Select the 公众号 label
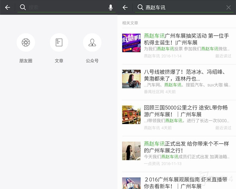 pos(92,61)
